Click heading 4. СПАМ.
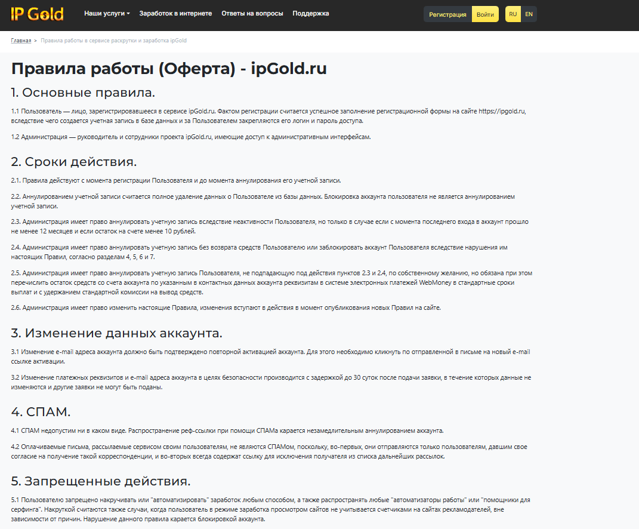639x529 pixels. (41, 412)
